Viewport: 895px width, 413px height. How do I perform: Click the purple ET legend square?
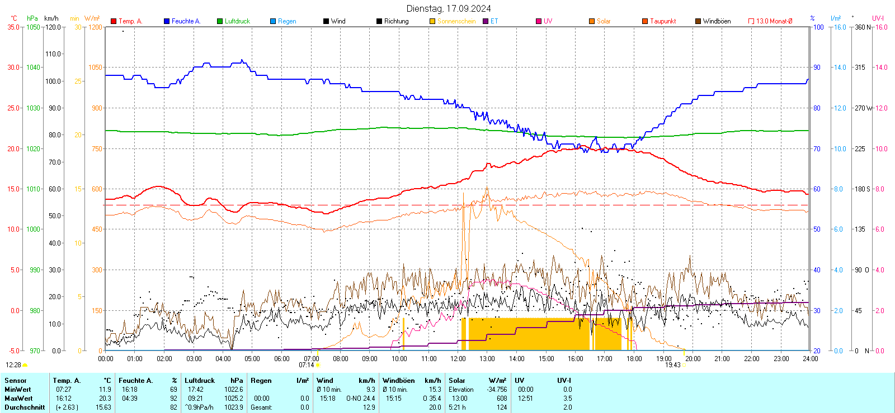click(486, 21)
